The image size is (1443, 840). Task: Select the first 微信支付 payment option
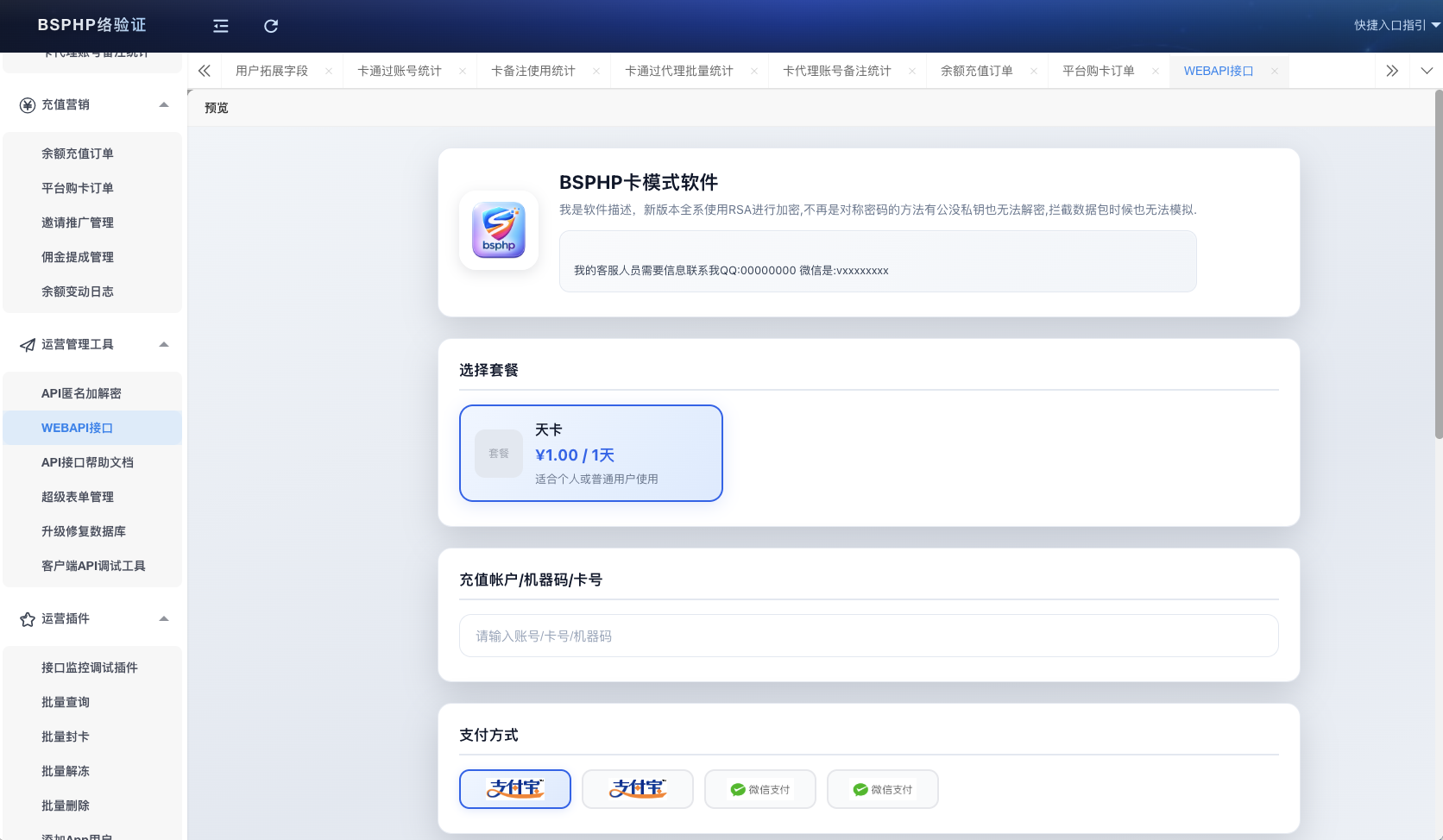pyautogui.click(x=760, y=789)
